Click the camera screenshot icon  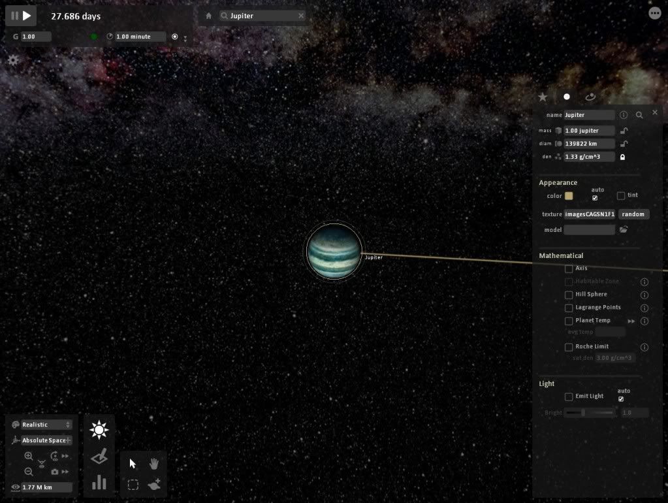(x=55, y=472)
